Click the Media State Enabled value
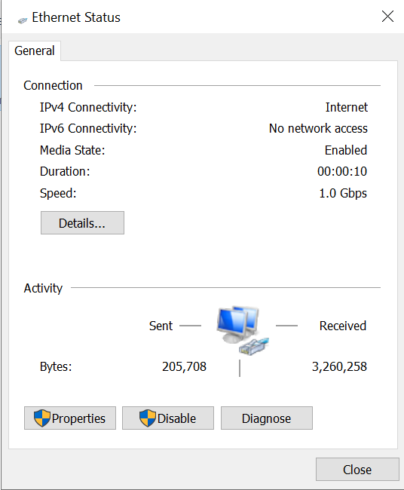 point(346,150)
